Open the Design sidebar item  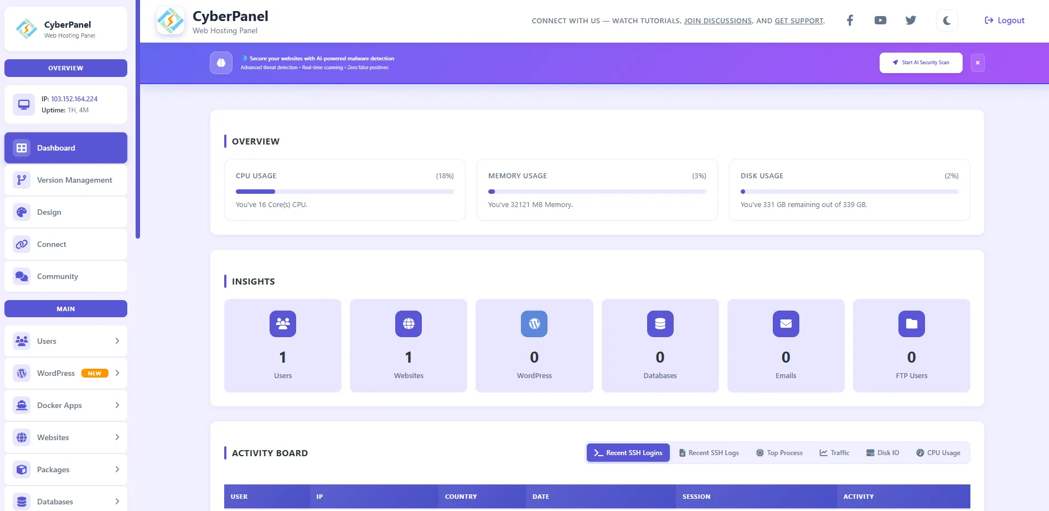66,212
